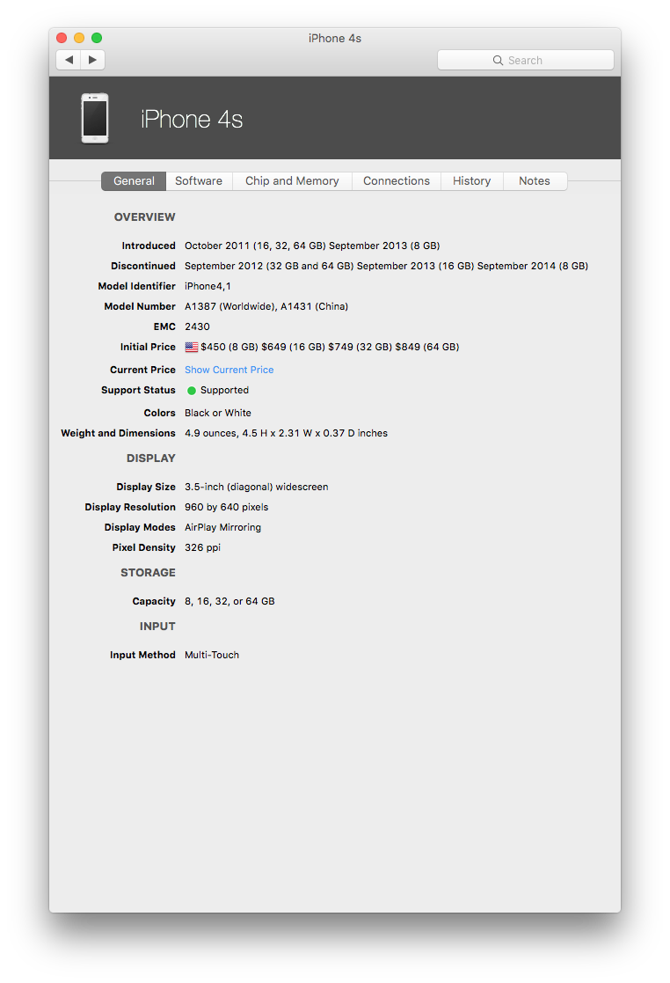Click the STORAGE section heading
670x983 pixels.
point(149,572)
